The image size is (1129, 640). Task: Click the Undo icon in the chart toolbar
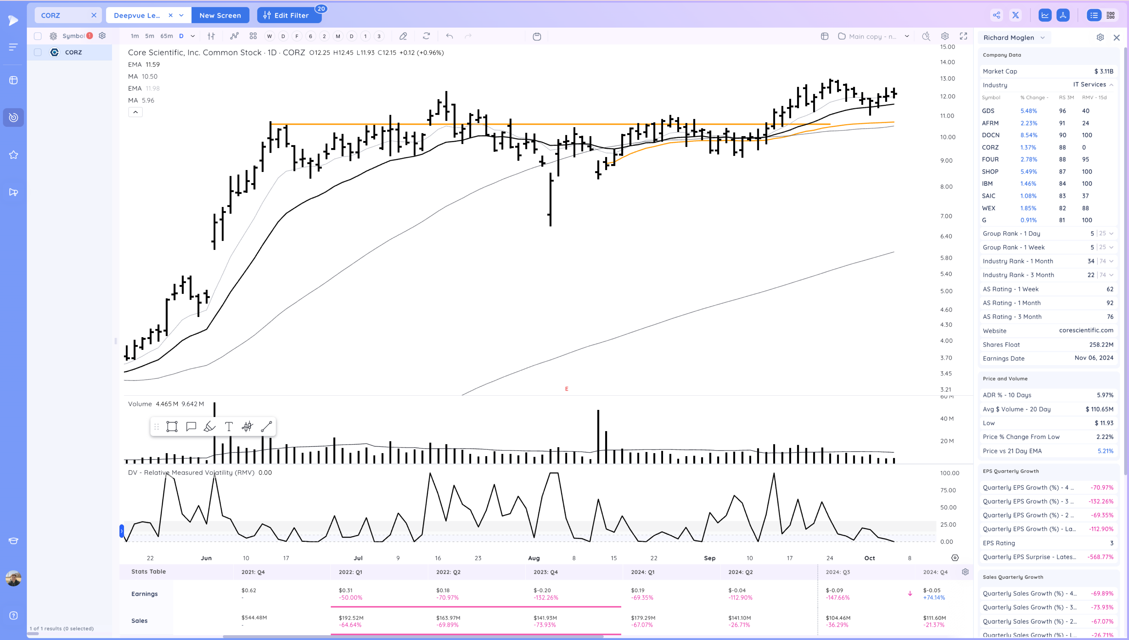click(450, 36)
